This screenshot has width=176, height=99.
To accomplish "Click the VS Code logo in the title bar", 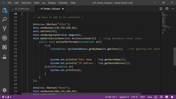I will point(4,3).
